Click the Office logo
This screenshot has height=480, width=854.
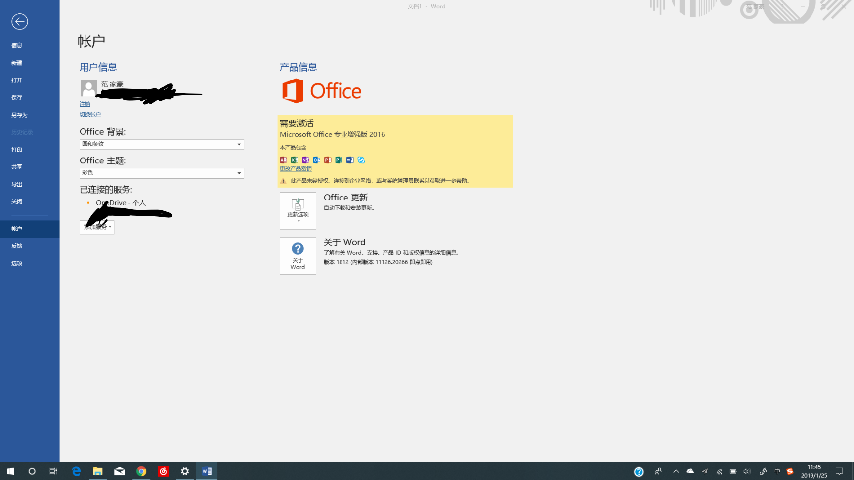pos(322,91)
